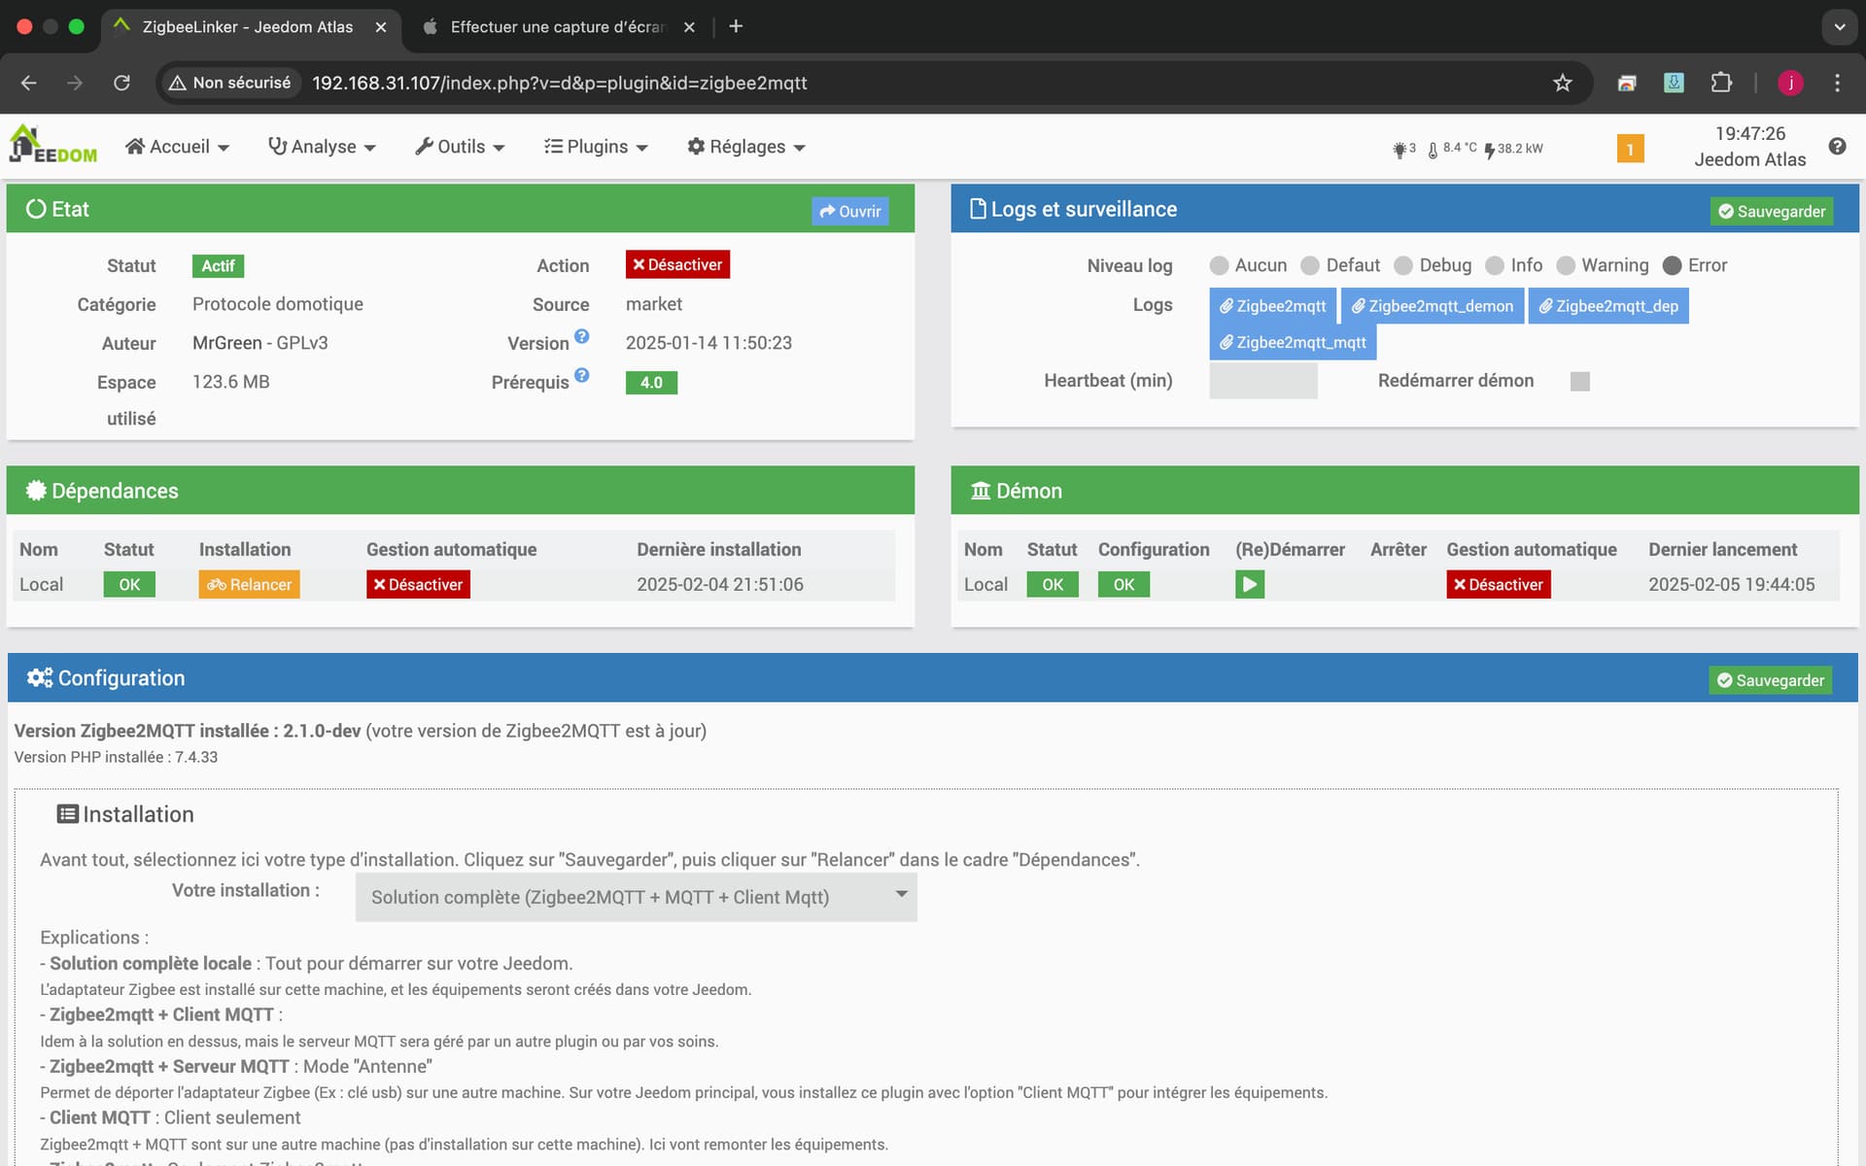Open the Outils menu dropdown
1866x1166 pixels.
460,147
